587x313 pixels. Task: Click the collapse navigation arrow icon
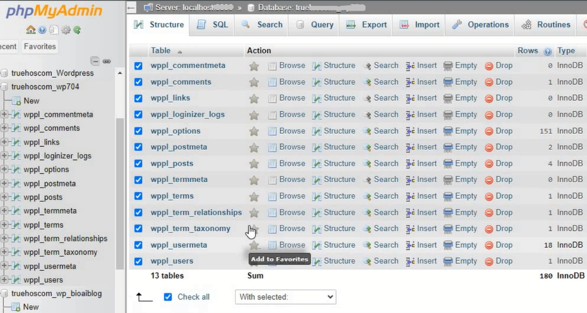coord(131,8)
